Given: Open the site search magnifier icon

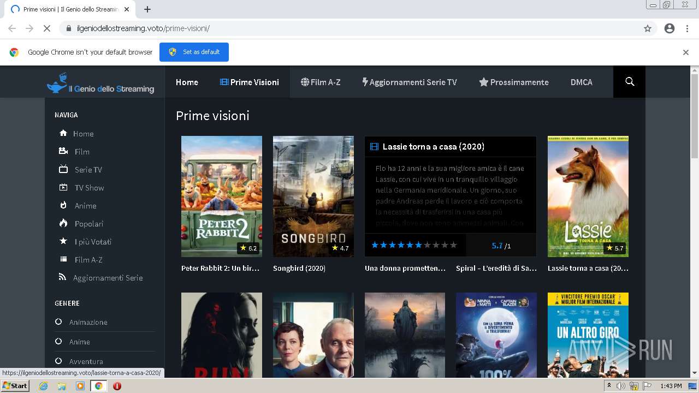Looking at the screenshot, I should [630, 82].
